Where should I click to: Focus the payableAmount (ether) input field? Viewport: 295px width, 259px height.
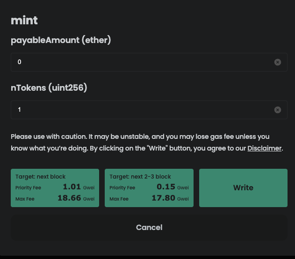pyautogui.click(x=149, y=62)
